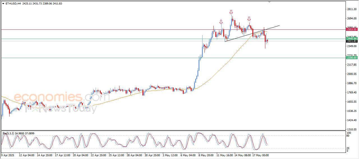Image resolution: width=359 pixels, height=159 pixels.
Task: Click the black 2411.83 current price label
Action: (351, 41)
